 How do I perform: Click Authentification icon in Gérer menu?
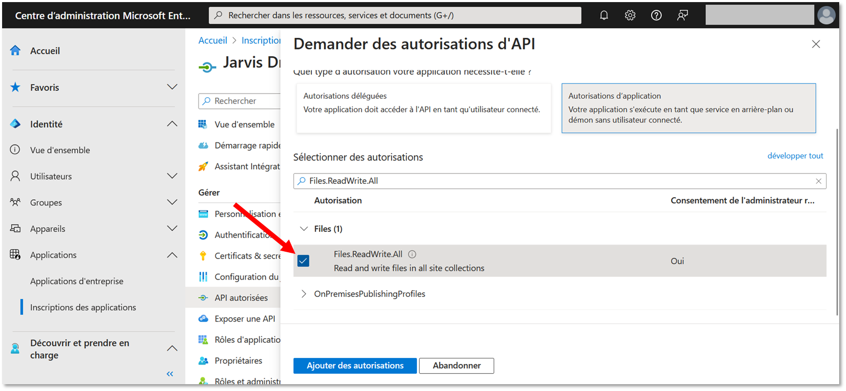(203, 235)
